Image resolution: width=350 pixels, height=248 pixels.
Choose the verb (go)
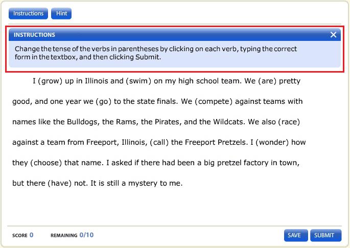[104, 101]
